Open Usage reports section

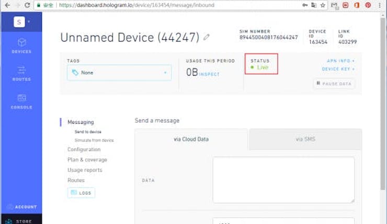pos(85,170)
